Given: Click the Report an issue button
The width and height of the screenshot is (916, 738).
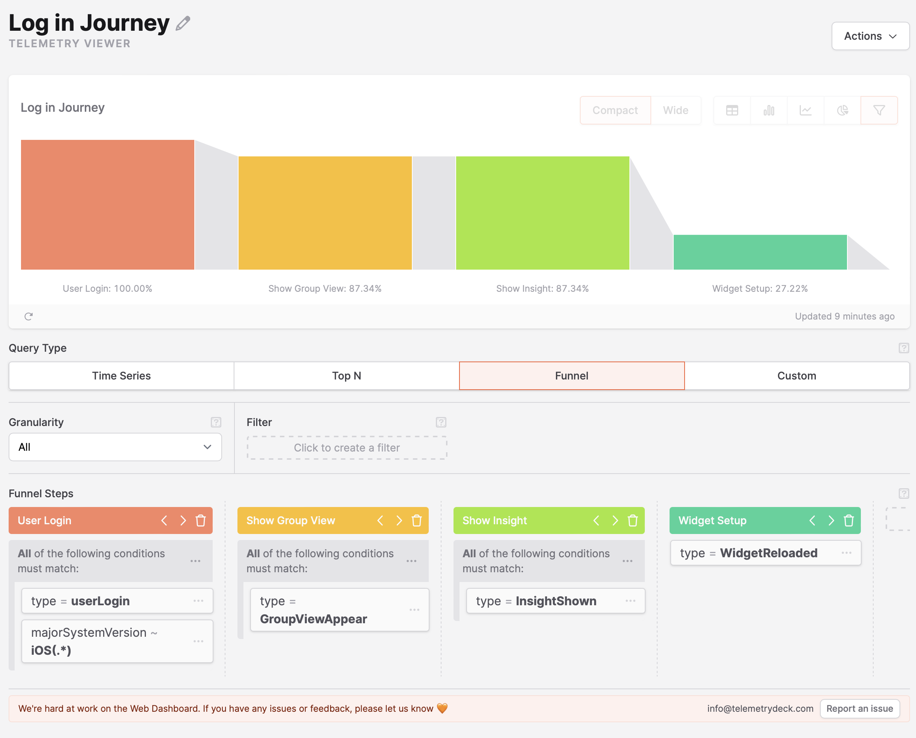Looking at the screenshot, I should tap(859, 709).
